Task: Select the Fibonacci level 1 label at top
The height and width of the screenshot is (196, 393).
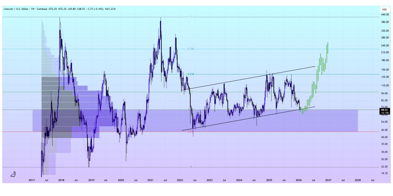Action: click(191, 17)
